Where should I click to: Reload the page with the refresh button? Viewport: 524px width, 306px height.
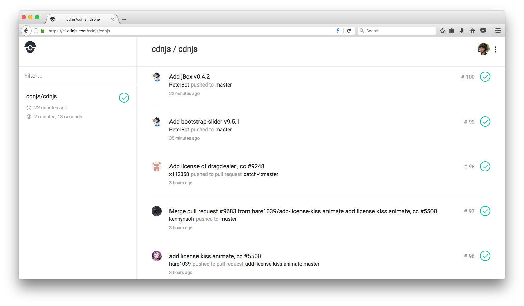[349, 31]
